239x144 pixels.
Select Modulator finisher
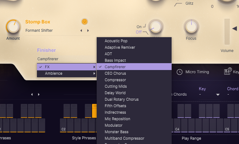click(134, 126)
